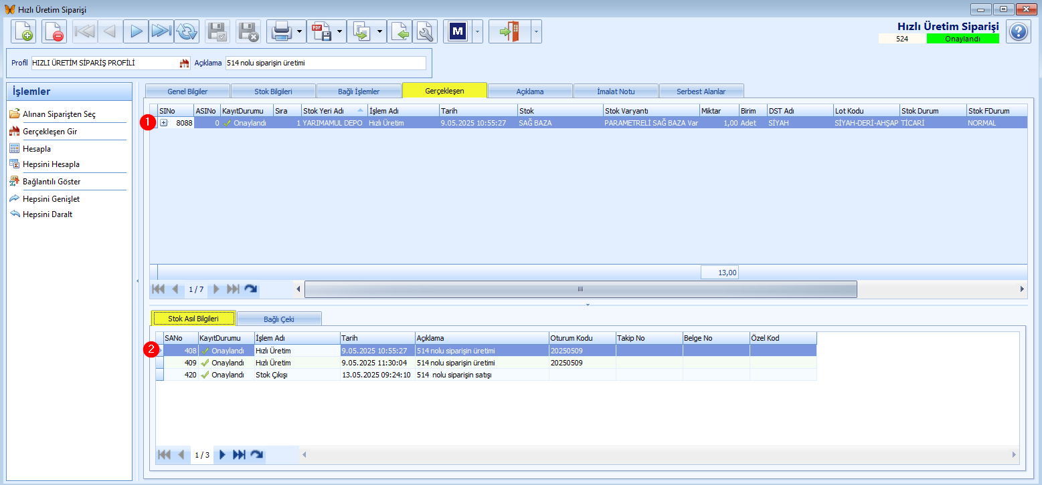1042x485 pixels.
Task: Click the new record icon with green plus
Action: pyautogui.click(x=23, y=31)
